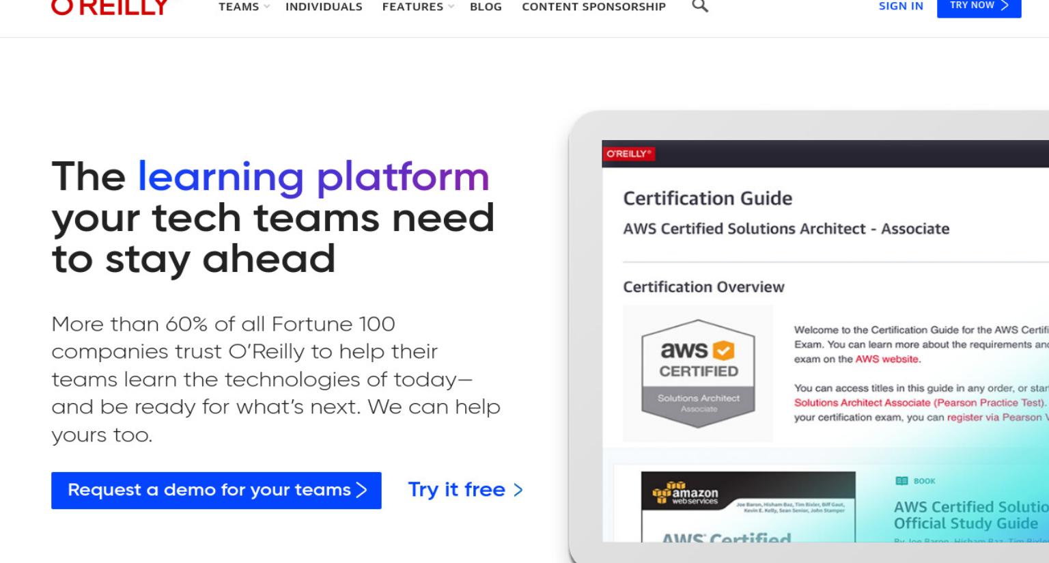The height and width of the screenshot is (563, 1049).
Task: Click 'More than 60% of all Fortune 100' text
Action: (223, 324)
